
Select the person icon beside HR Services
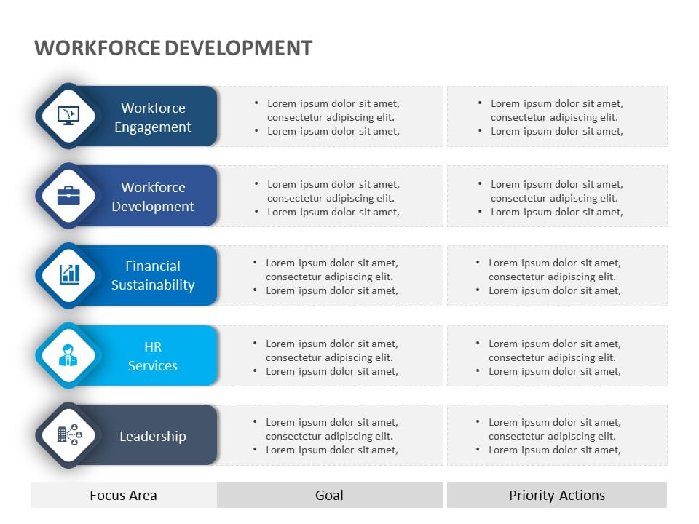click(68, 355)
